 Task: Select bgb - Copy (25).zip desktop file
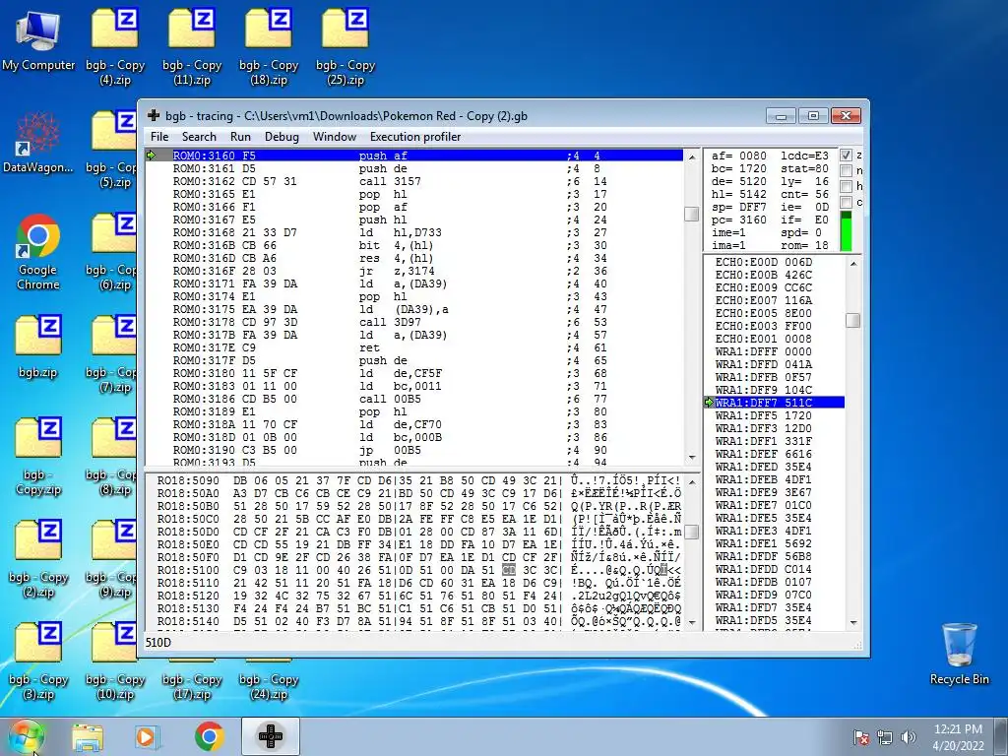pos(346,46)
